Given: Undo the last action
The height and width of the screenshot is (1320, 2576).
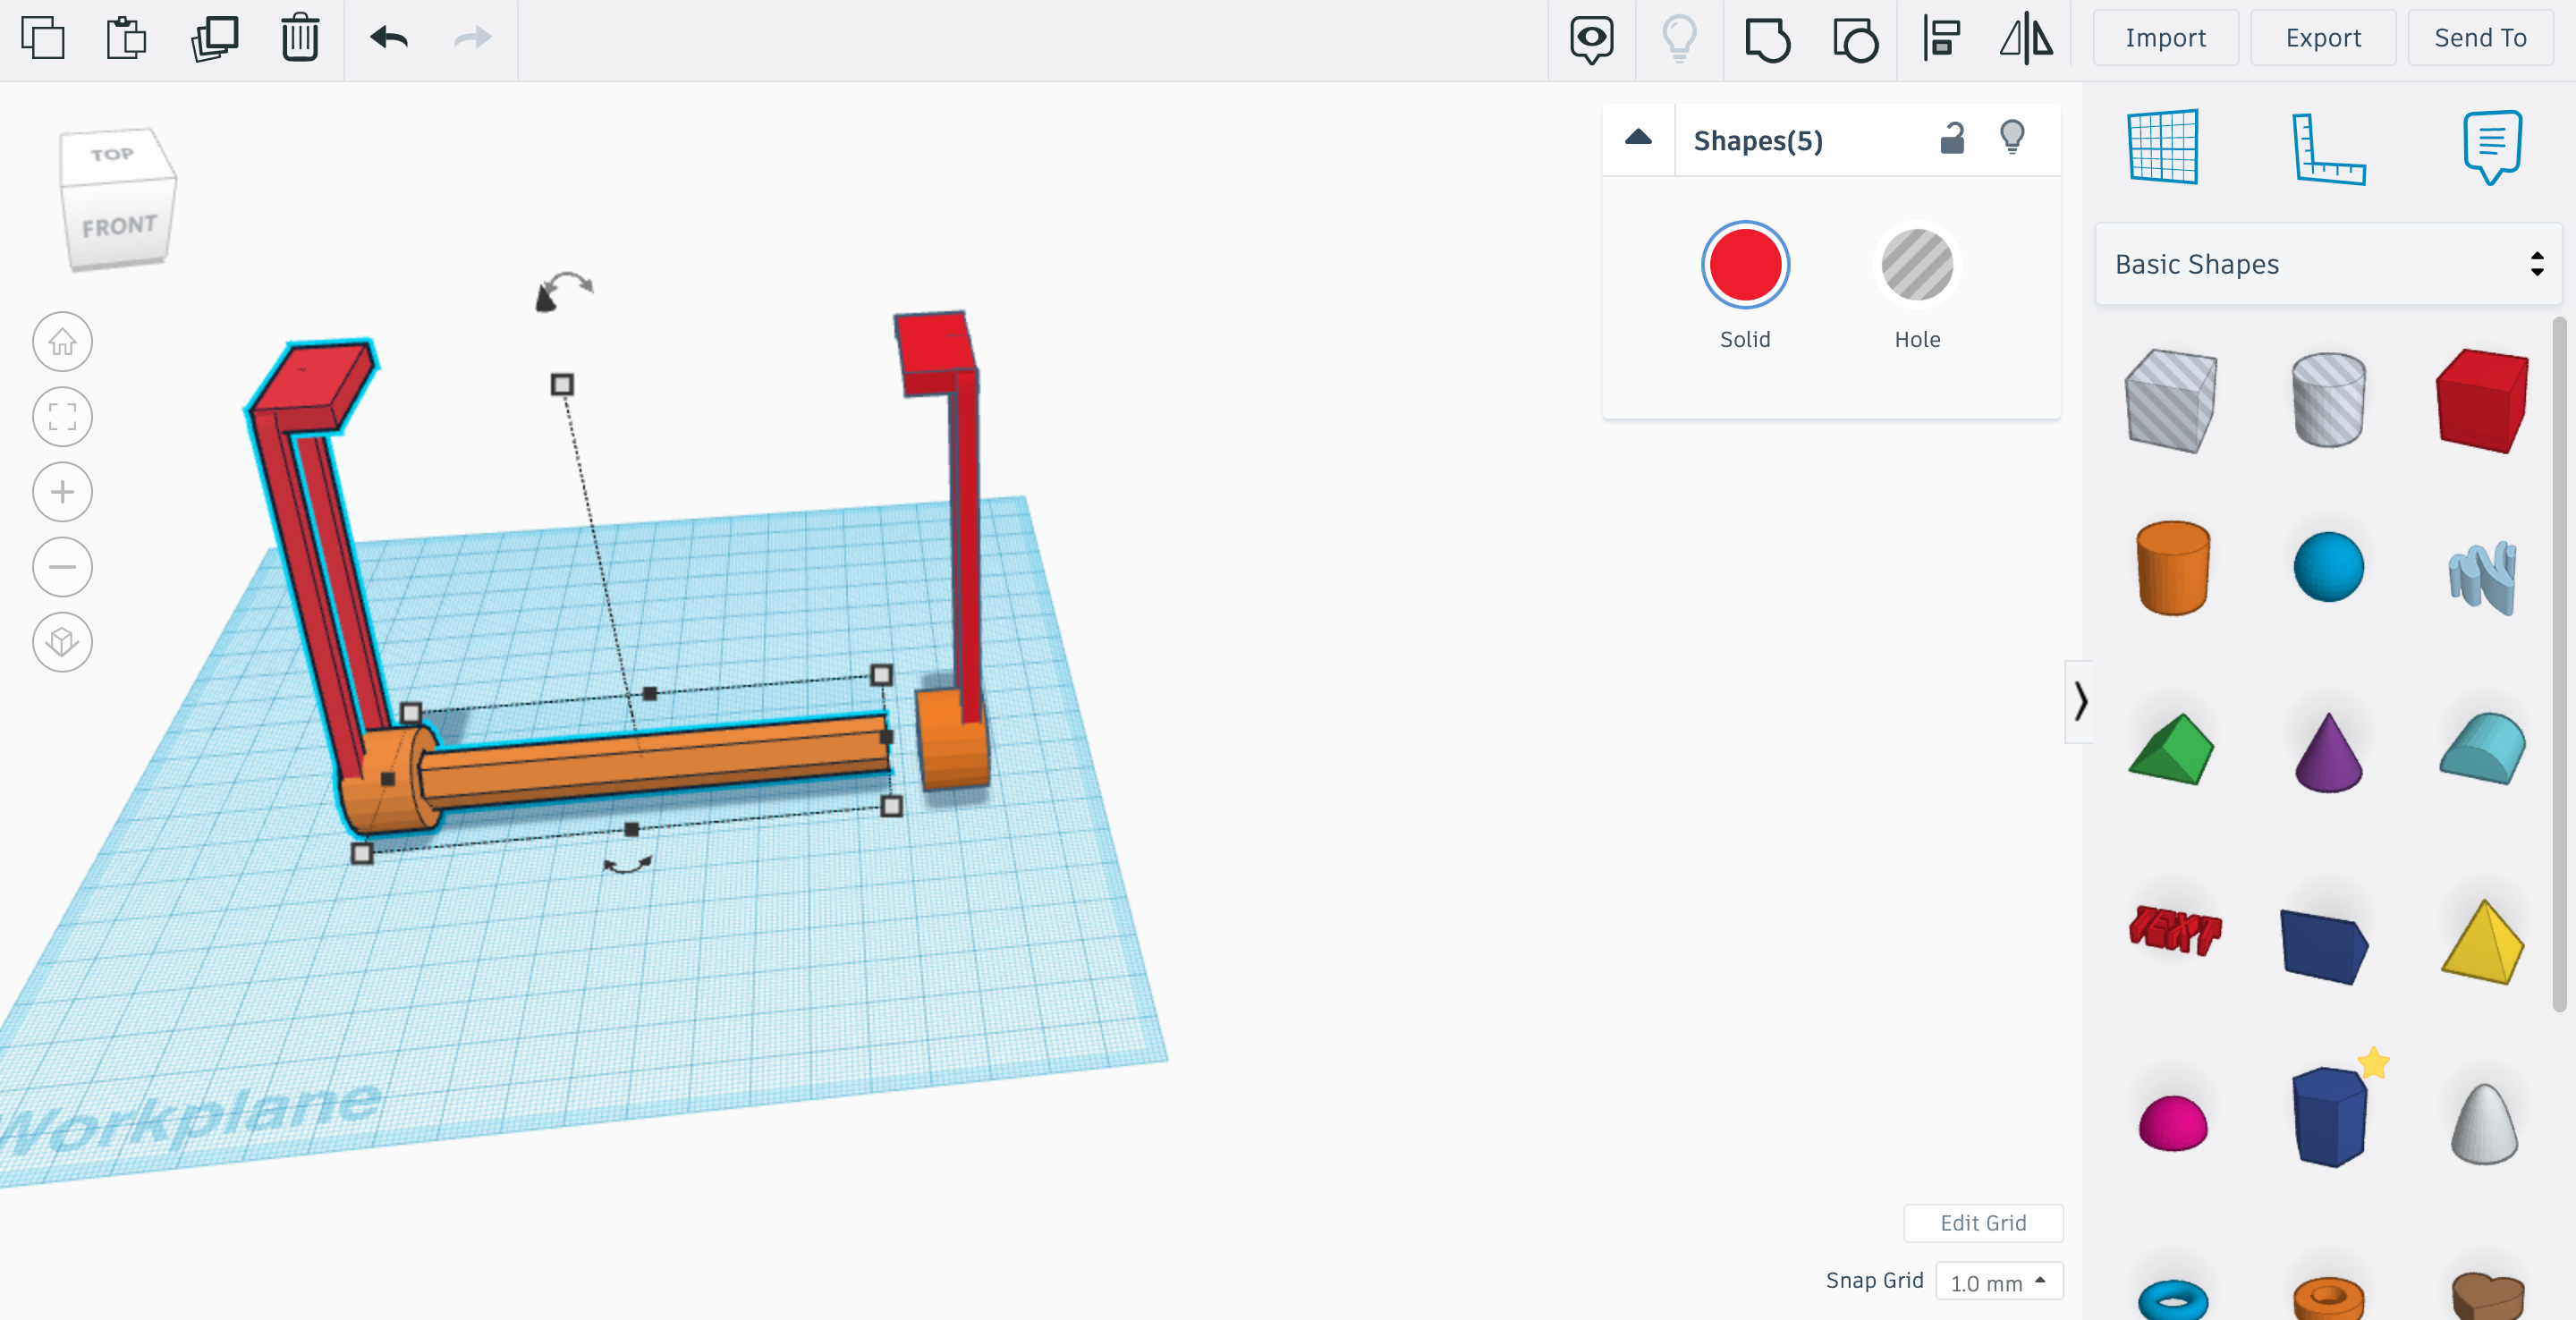Looking at the screenshot, I should [388, 39].
